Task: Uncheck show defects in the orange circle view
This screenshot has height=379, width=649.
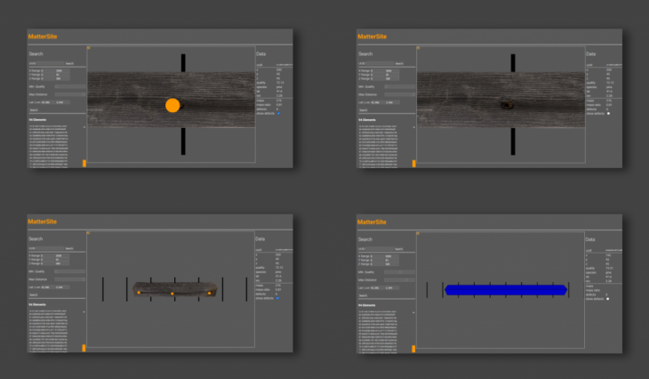Action: pos(278,113)
